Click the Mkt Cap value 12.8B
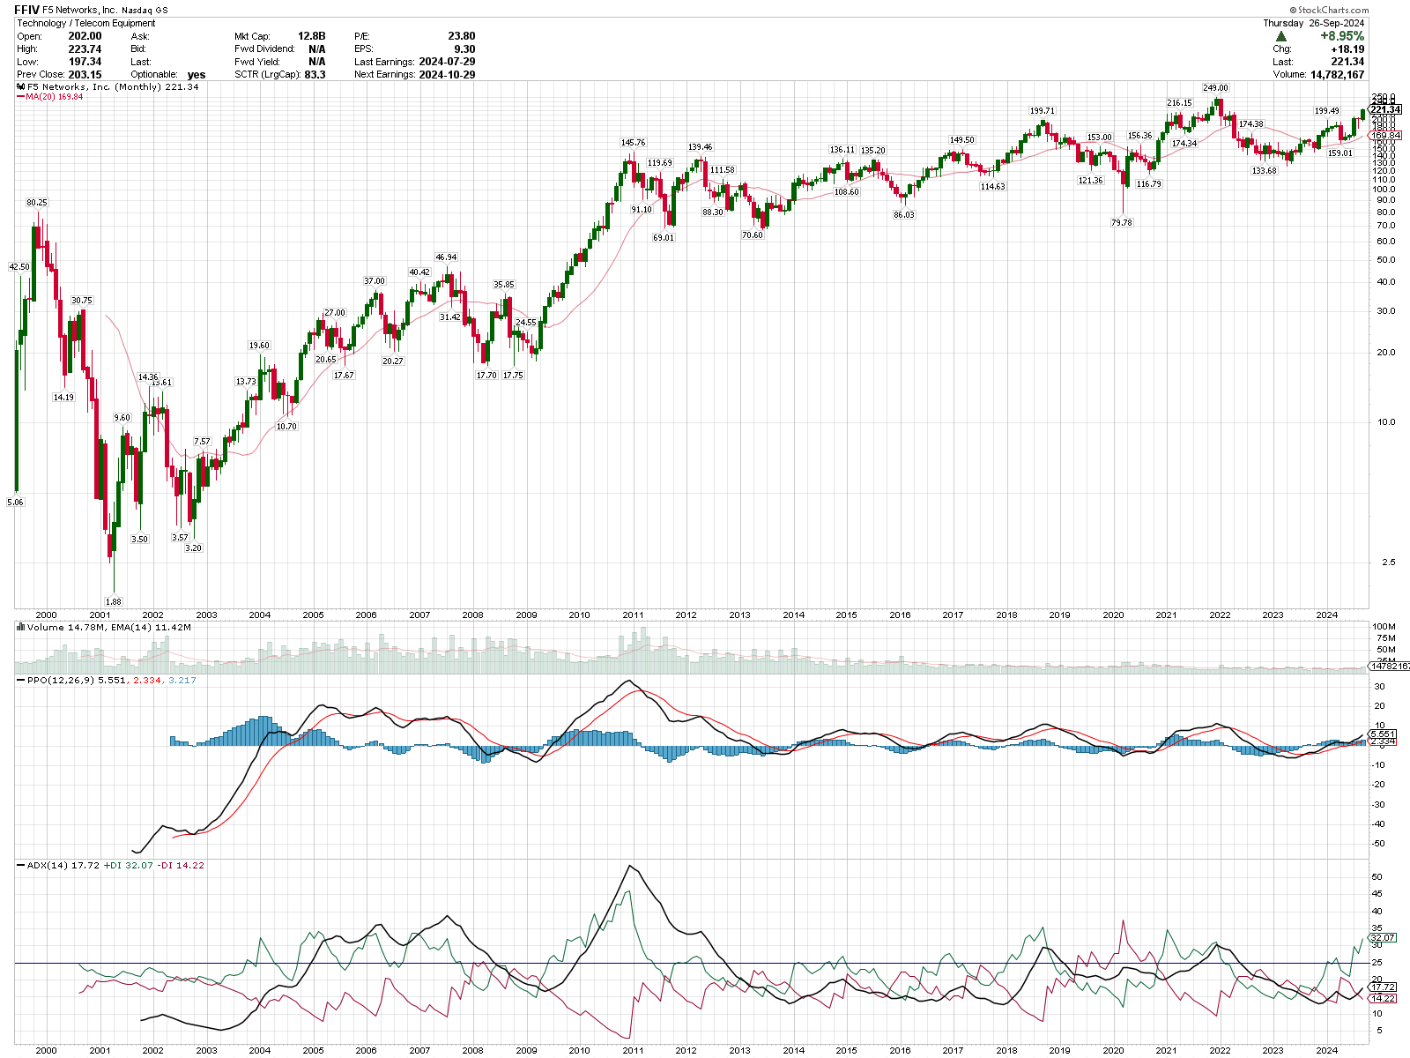The width and height of the screenshot is (1410, 1058). click(312, 36)
